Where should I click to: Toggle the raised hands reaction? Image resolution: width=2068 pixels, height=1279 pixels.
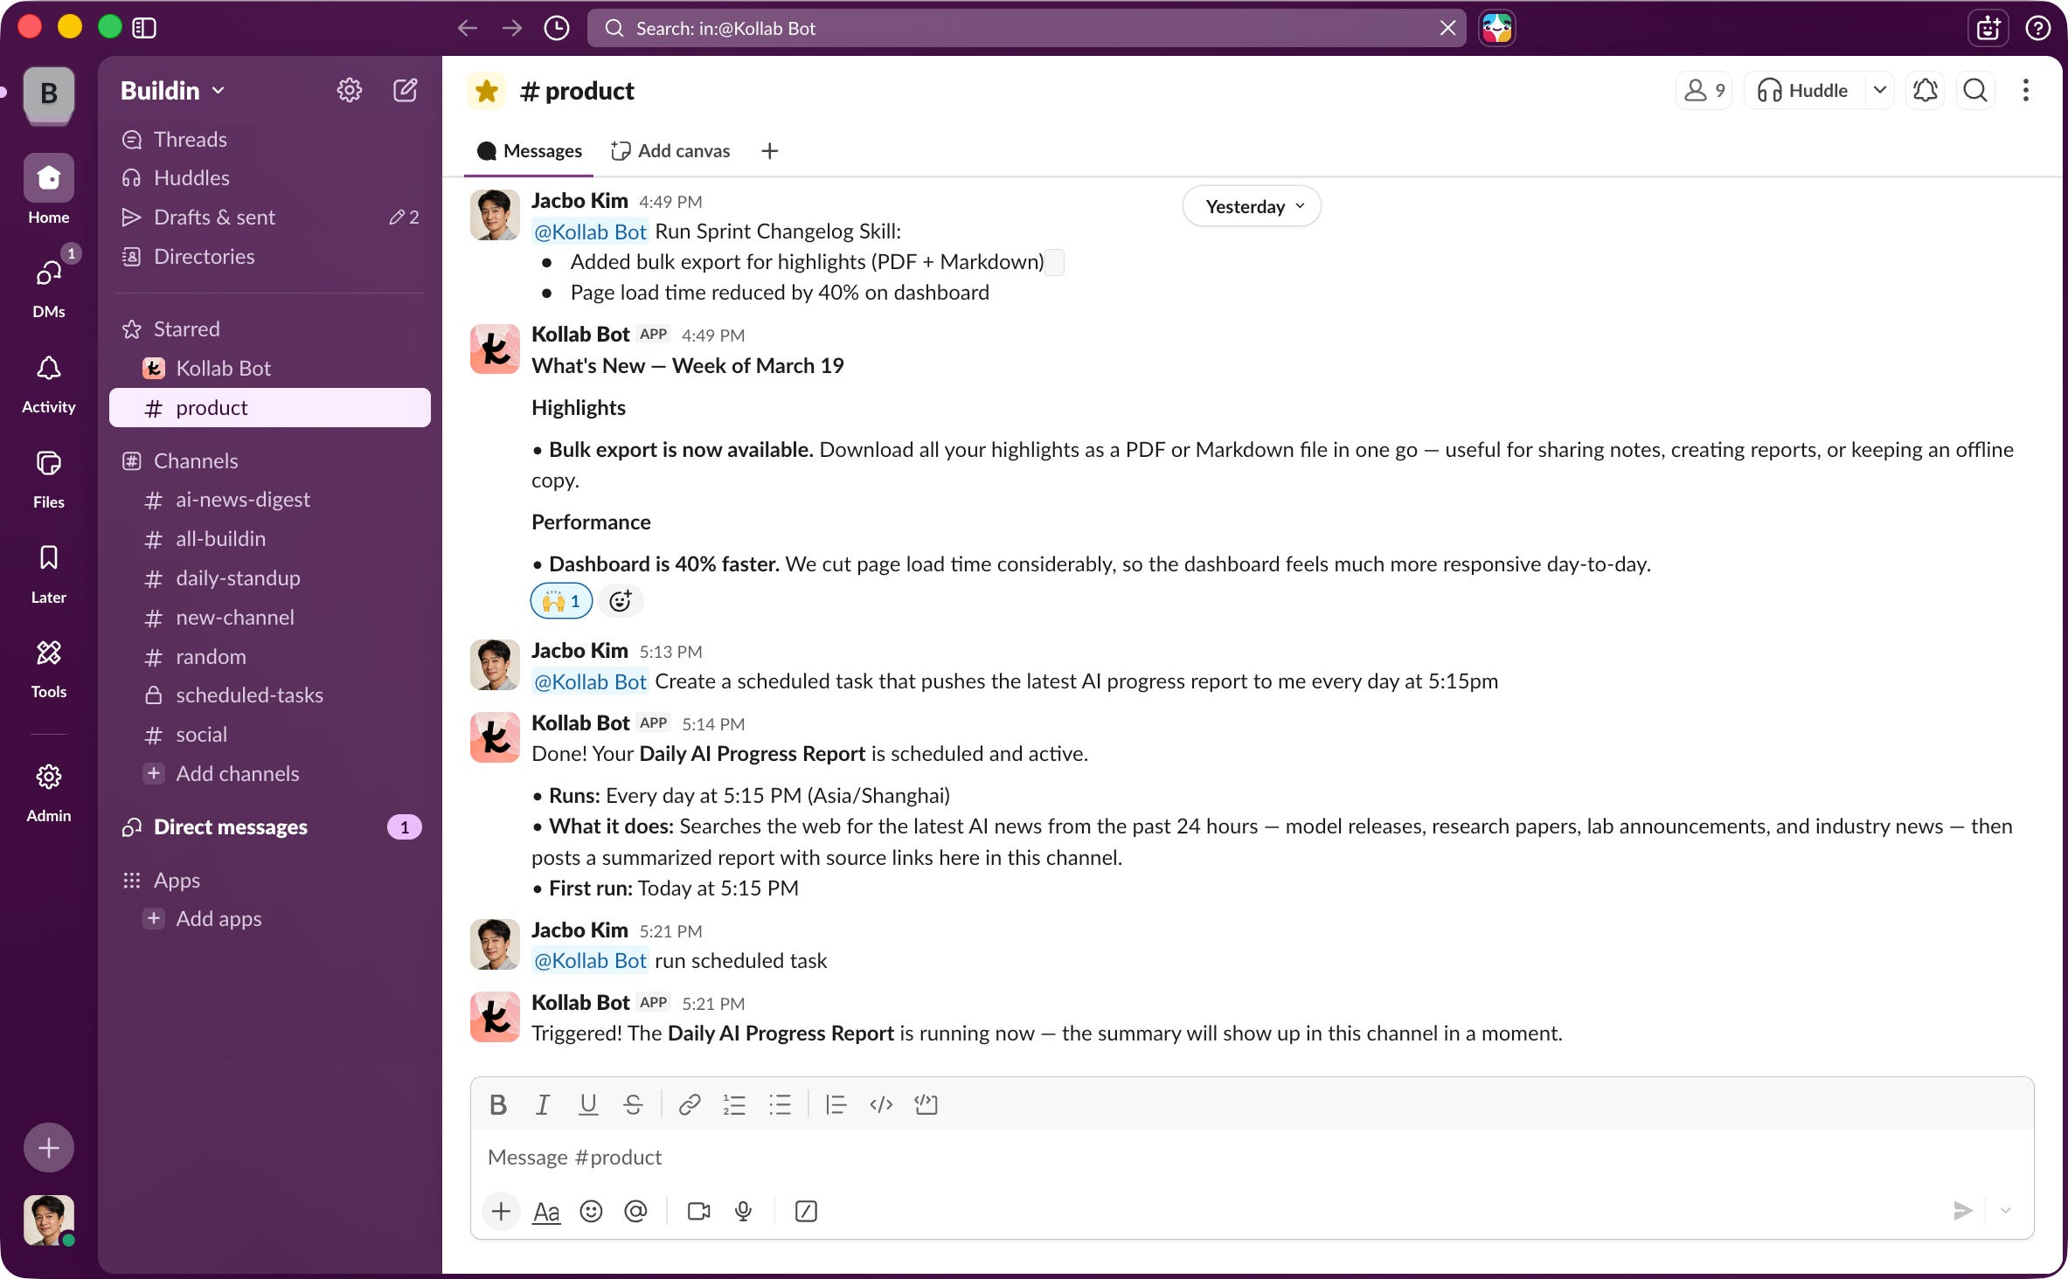(561, 601)
